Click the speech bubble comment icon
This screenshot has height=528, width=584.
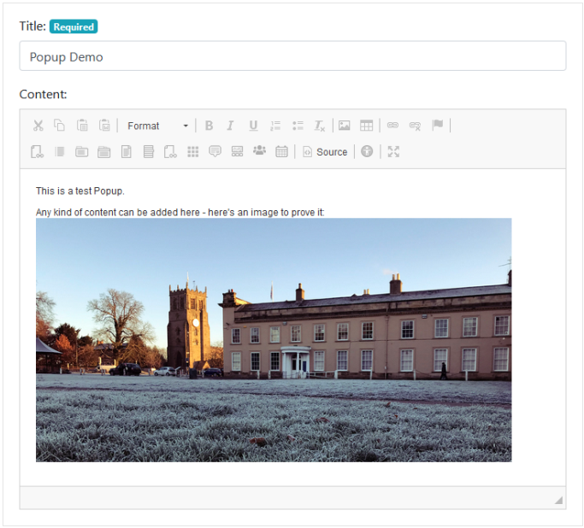coord(215,152)
